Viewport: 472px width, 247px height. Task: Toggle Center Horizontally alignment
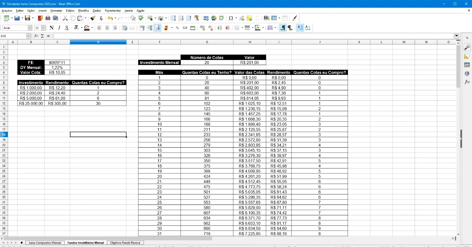pyautogui.click(x=107, y=28)
